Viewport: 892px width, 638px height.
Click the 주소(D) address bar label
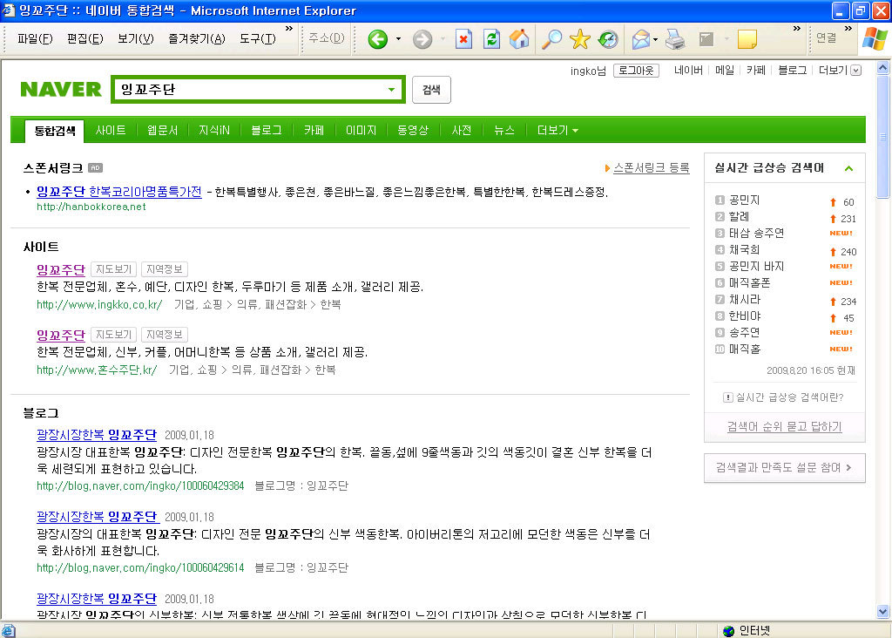point(327,38)
